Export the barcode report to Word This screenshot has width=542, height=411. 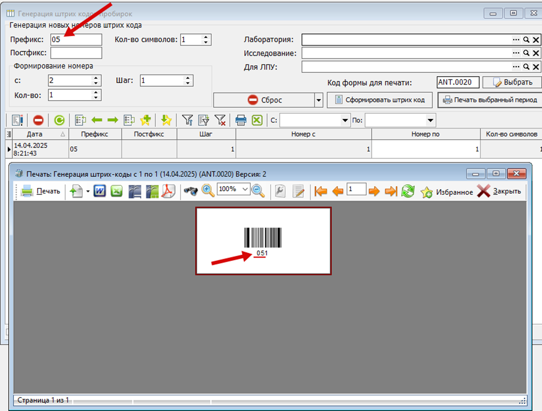(x=100, y=191)
